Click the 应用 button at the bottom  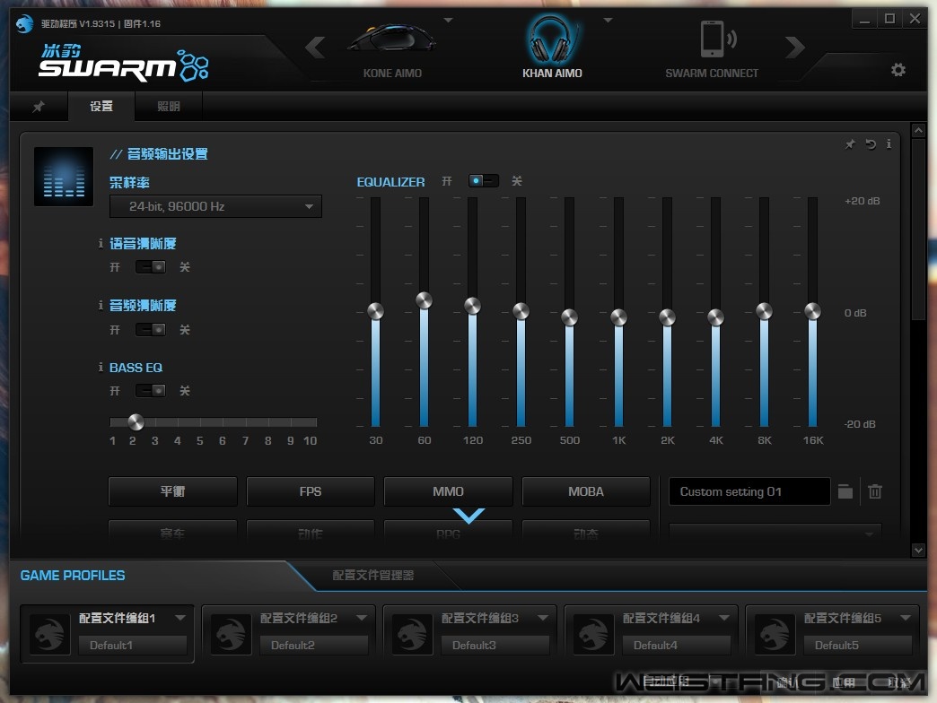coord(844,682)
